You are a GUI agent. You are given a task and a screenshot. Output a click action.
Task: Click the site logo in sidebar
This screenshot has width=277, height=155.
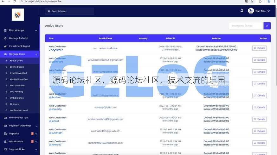(x=18, y=15)
